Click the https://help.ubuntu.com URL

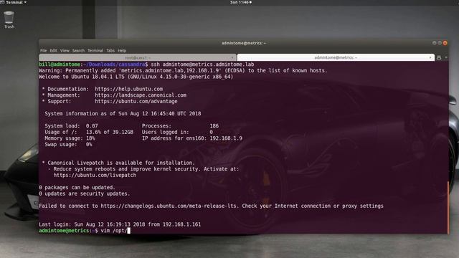[x=129, y=89]
